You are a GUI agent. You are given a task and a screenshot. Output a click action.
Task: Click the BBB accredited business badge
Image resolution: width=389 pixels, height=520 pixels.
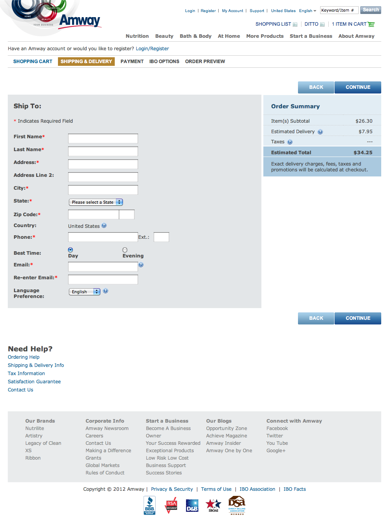click(x=149, y=505)
